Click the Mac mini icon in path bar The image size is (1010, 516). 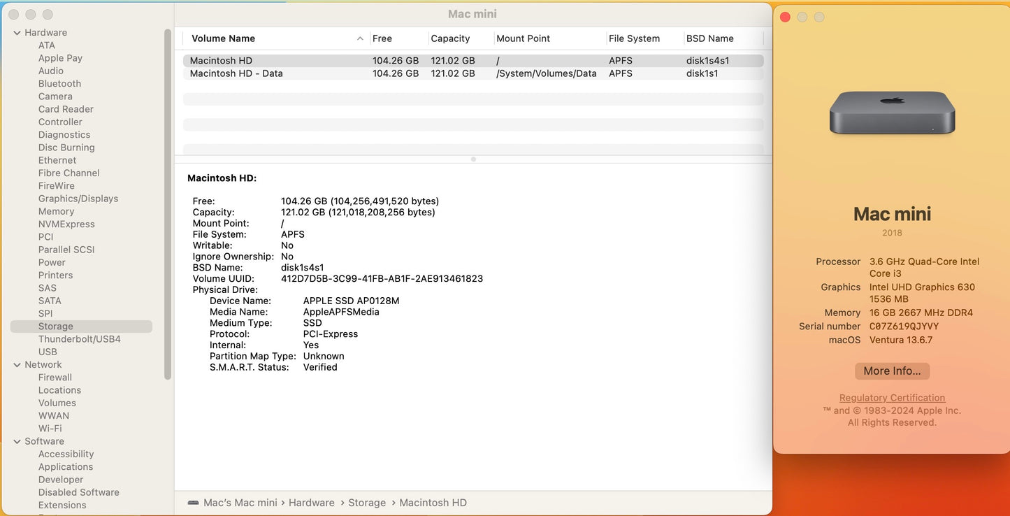coord(193,503)
